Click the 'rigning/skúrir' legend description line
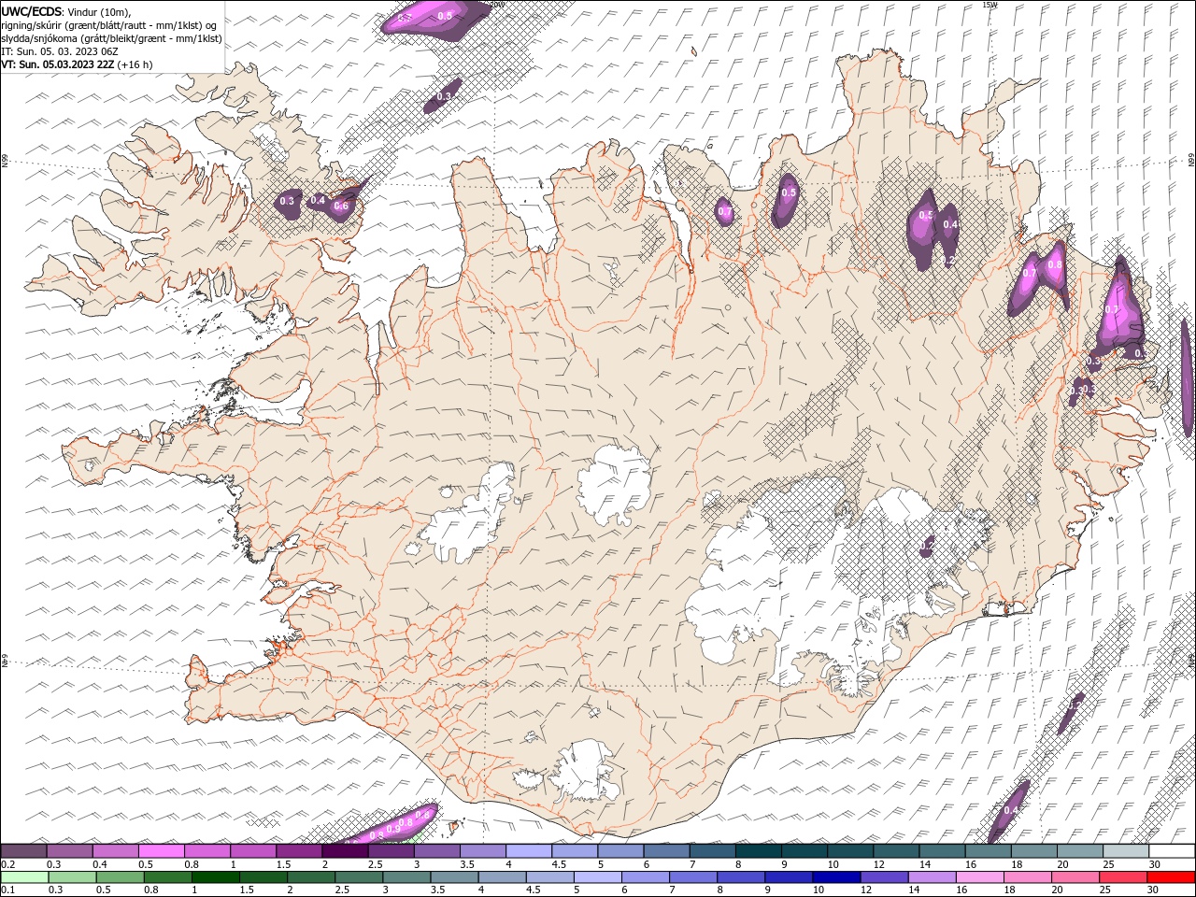The height and width of the screenshot is (897, 1196). pyautogui.click(x=108, y=25)
